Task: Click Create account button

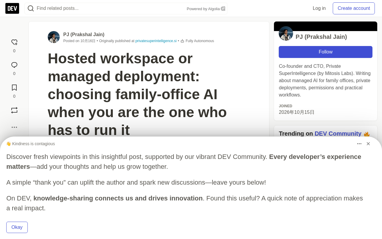Action: pos(354,8)
